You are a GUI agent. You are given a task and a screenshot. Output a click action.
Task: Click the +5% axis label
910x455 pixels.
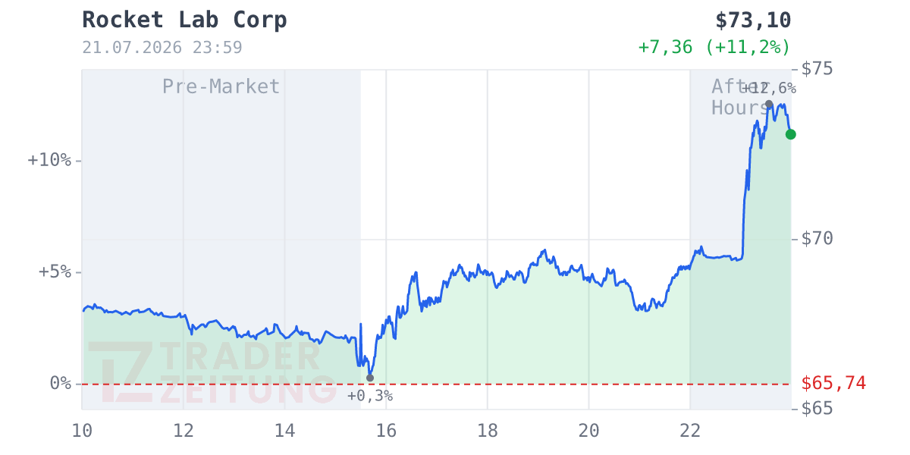coord(55,271)
